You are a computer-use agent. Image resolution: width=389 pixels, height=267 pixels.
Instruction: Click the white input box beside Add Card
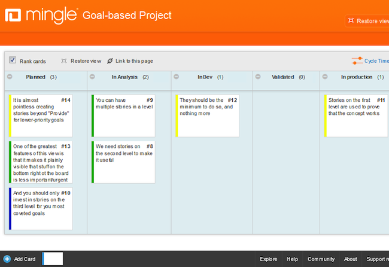[53, 259]
